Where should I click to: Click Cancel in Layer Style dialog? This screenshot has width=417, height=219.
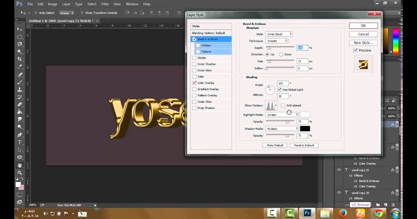[363, 34]
